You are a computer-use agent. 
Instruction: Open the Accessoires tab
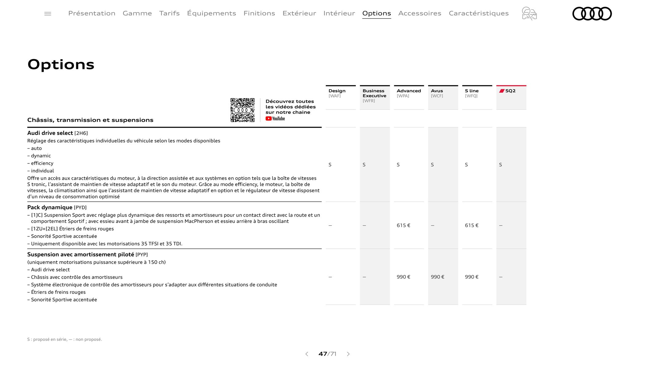(x=420, y=13)
